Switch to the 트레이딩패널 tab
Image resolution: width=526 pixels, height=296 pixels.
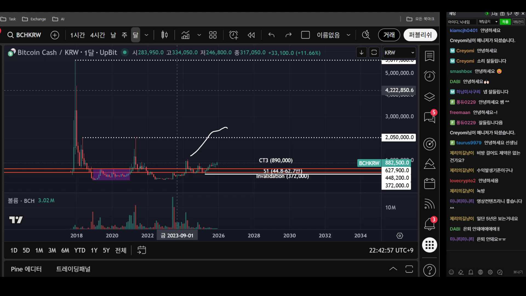(x=73, y=269)
